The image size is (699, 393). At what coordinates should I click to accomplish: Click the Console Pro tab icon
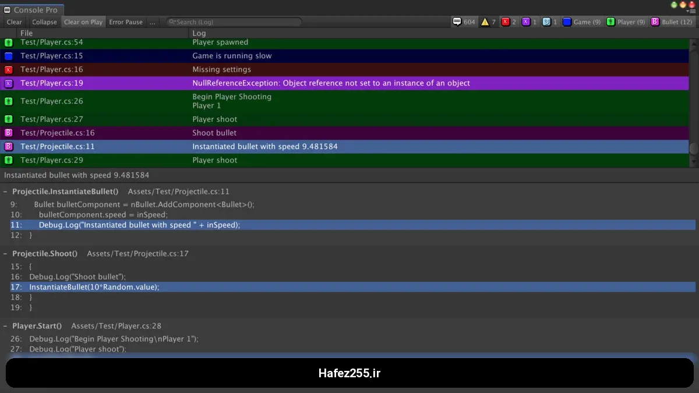tap(7, 10)
